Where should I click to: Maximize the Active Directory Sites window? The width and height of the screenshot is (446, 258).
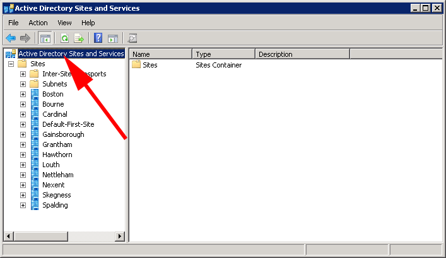coord(426,8)
